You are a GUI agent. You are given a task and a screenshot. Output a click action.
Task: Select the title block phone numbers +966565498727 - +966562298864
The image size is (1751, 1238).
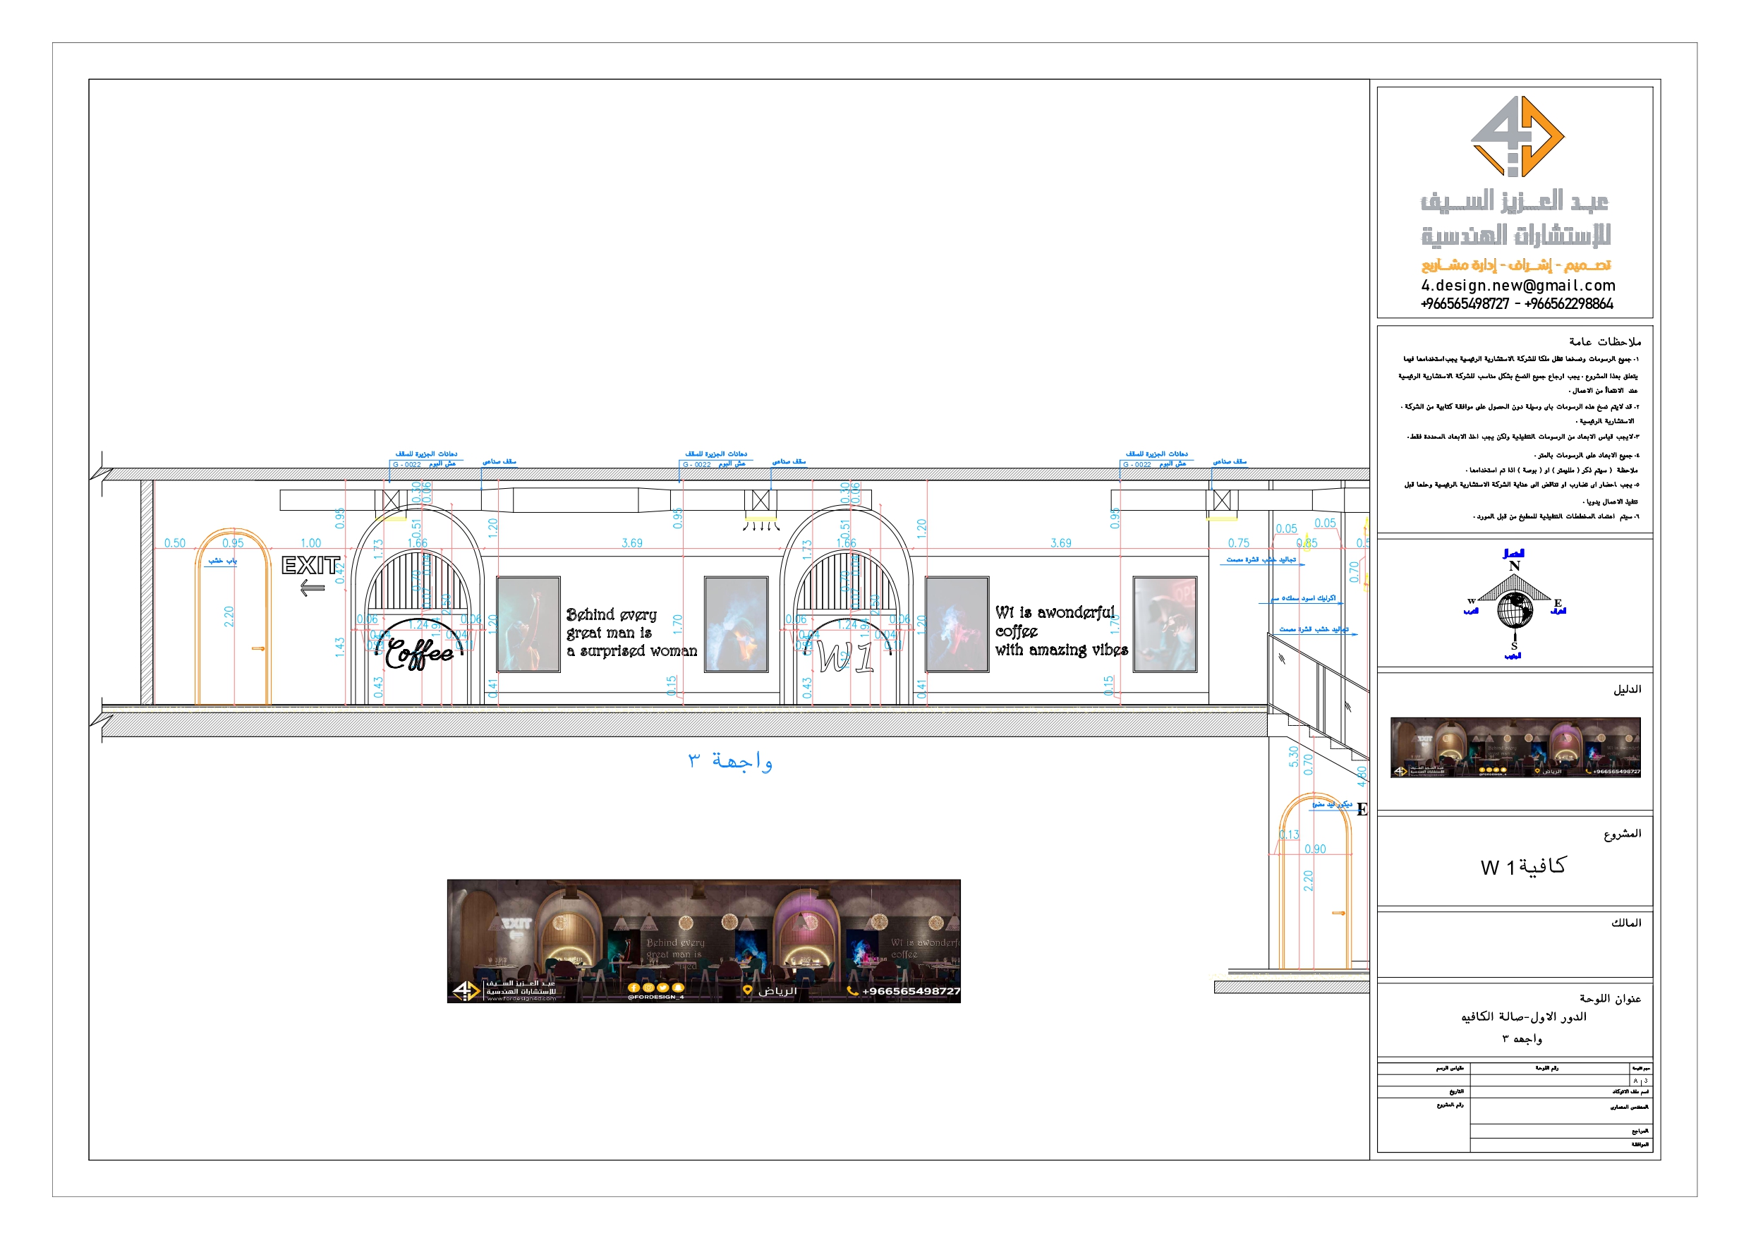pos(1517,303)
